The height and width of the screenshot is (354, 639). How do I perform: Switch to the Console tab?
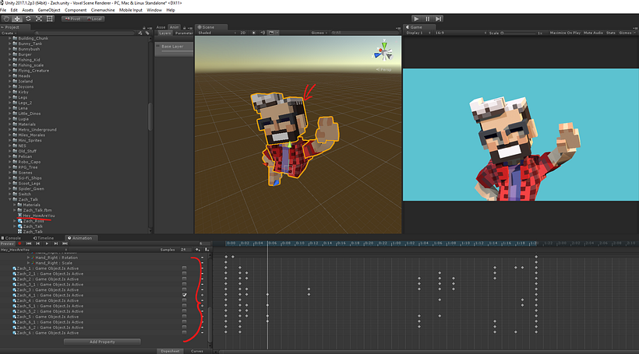click(12, 238)
